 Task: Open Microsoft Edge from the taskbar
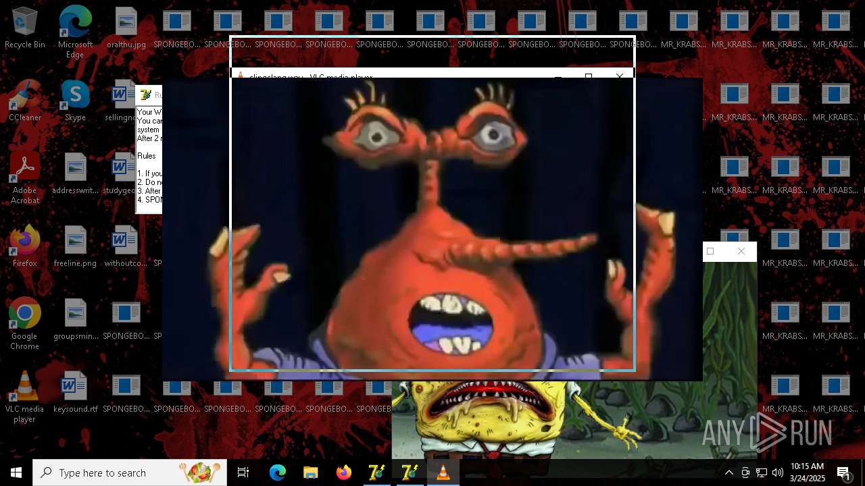[x=278, y=473]
